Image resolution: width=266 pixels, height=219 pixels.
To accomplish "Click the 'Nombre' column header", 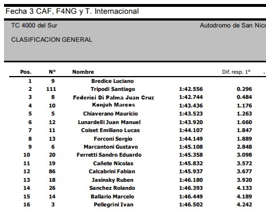I will tap(83, 72).
